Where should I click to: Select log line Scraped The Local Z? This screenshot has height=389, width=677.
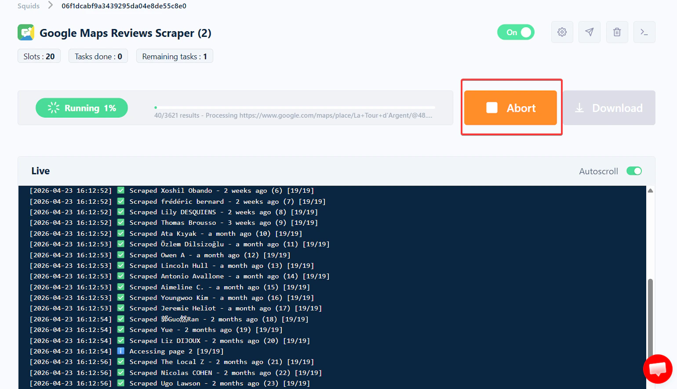[171, 362]
